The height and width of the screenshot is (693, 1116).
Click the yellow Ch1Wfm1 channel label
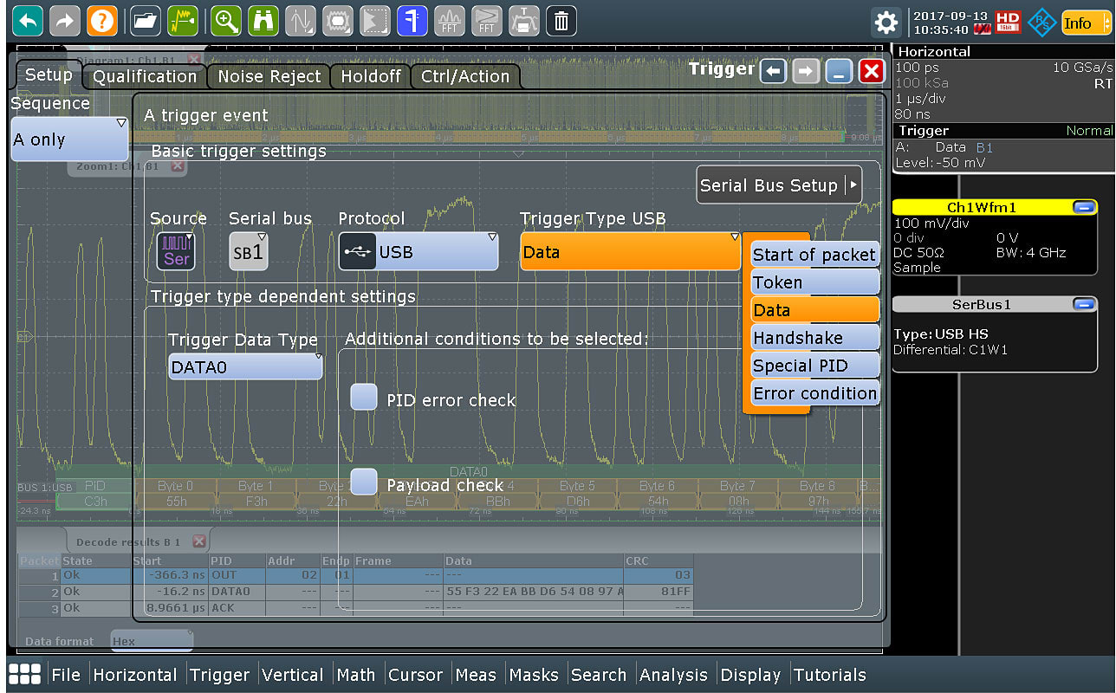982,207
